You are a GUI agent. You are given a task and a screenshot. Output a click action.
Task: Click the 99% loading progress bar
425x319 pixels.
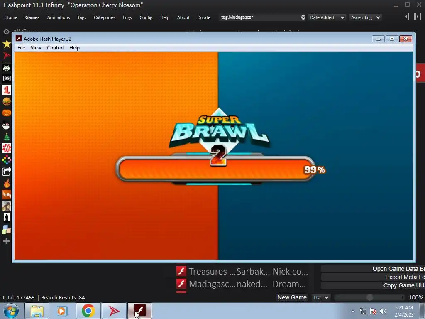coord(215,169)
